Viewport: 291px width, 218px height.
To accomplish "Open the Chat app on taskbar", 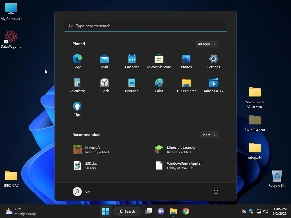I will point(161,211).
